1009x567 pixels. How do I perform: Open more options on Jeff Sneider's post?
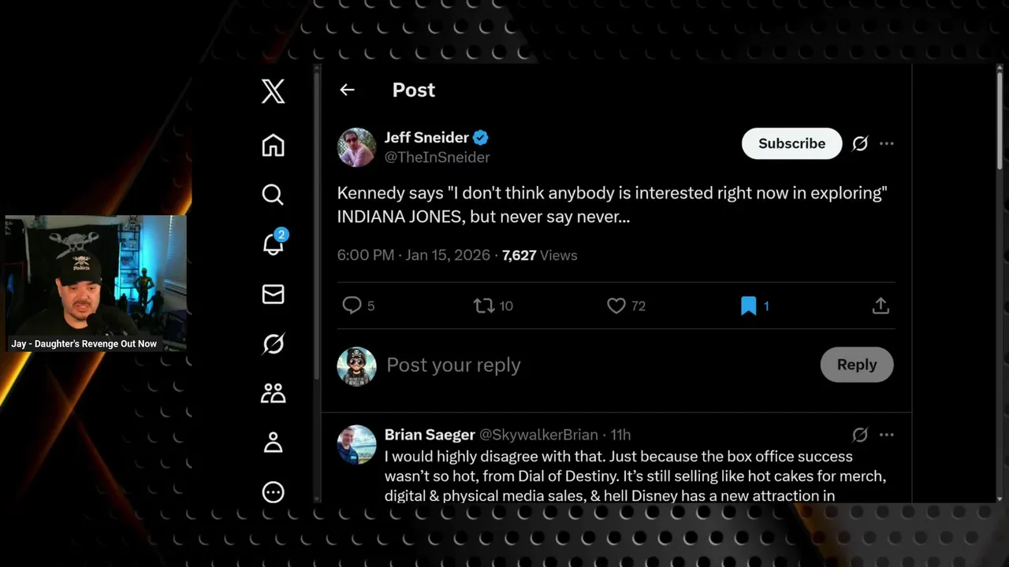tap(887, 143)
